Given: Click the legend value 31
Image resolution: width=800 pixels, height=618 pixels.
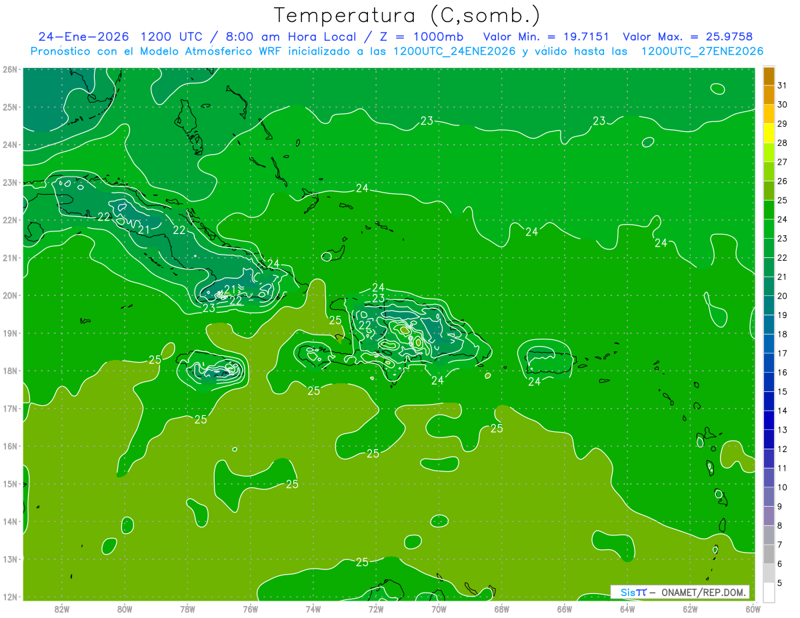Looking at the screenshot, I should click(782, 85).
